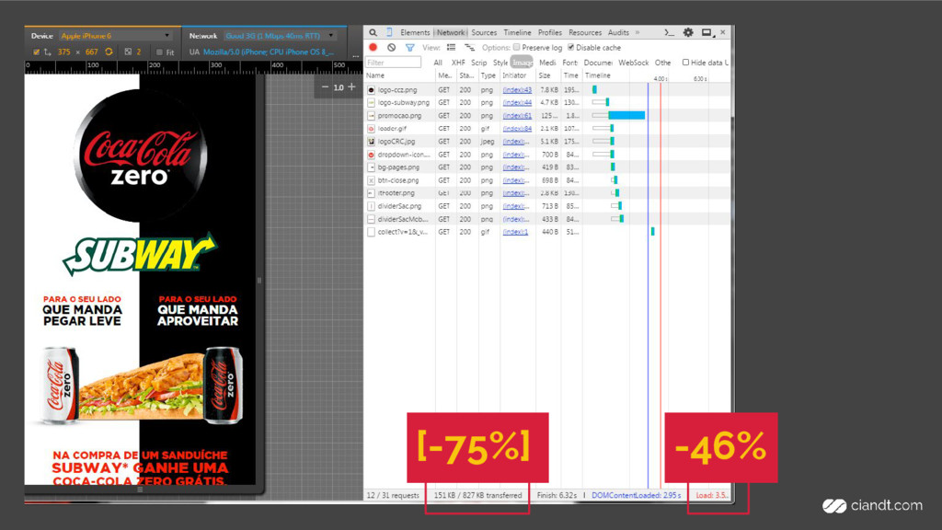Click the (index):44 initiator link
The height and width of the screenshot is (530, 942).
point(517,103)
